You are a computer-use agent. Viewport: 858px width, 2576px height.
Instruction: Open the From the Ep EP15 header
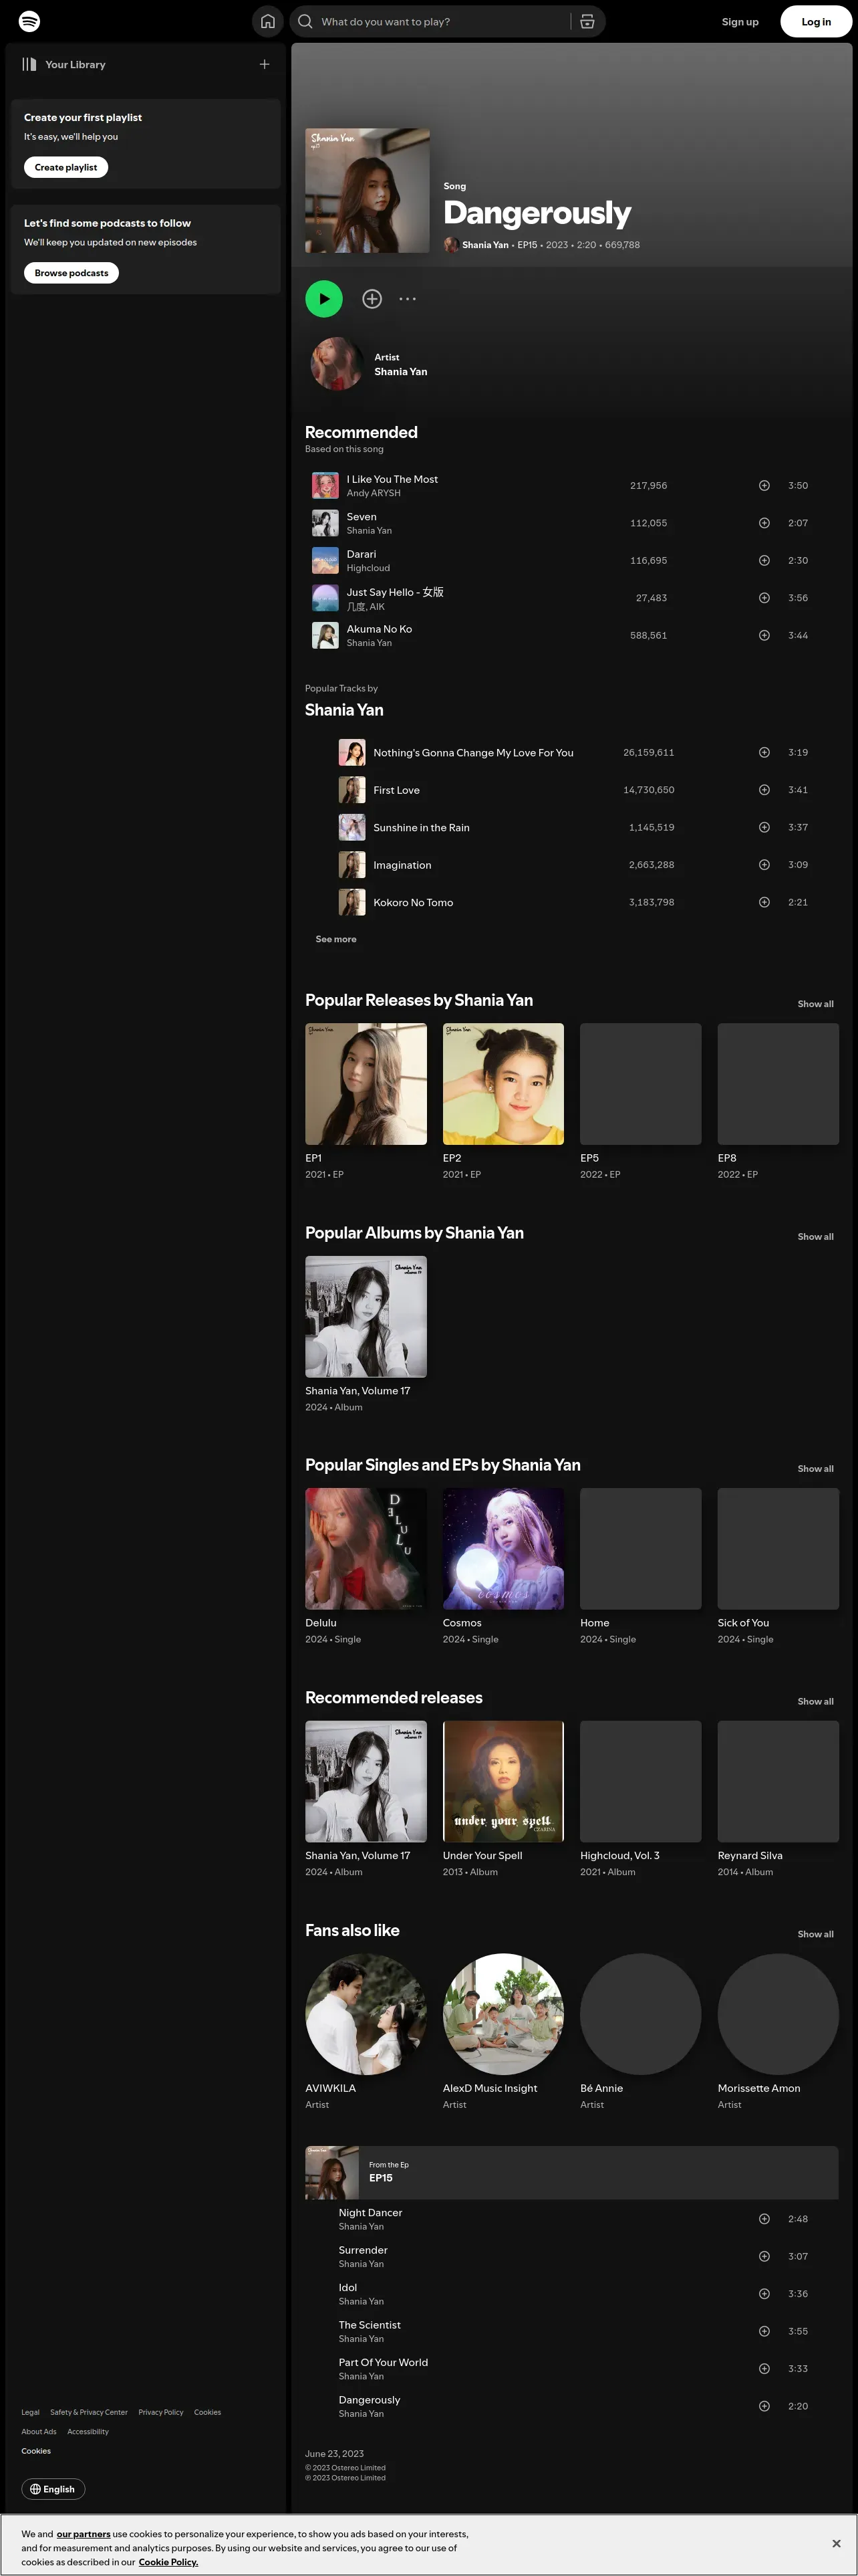(x=571, y=2172)
